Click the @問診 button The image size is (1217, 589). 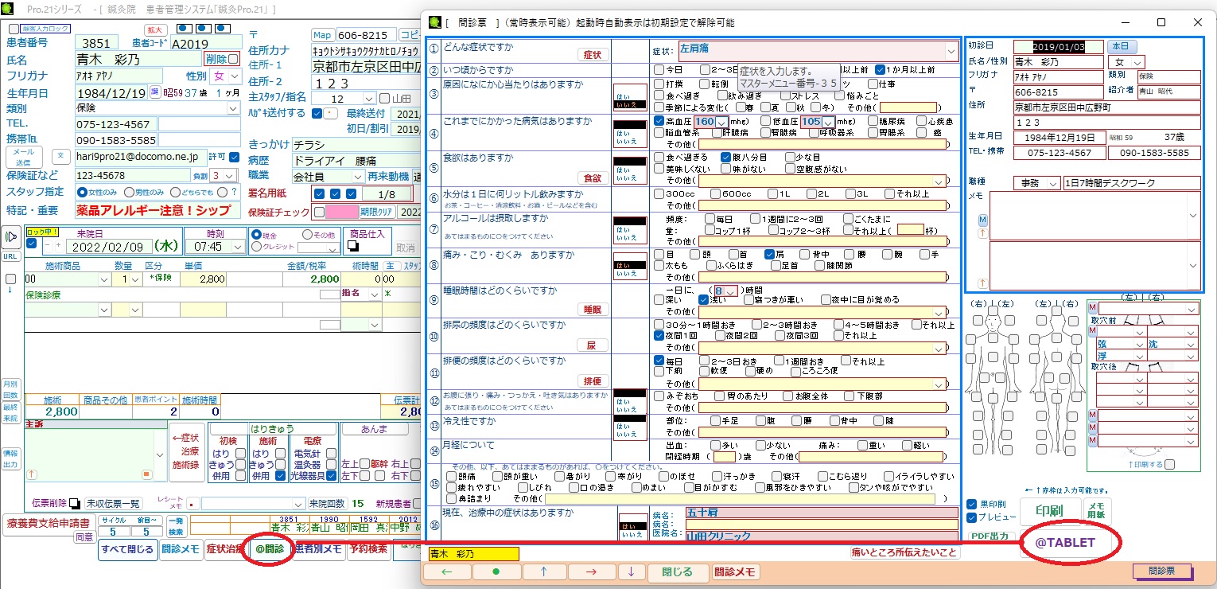[x=269, y=548]
